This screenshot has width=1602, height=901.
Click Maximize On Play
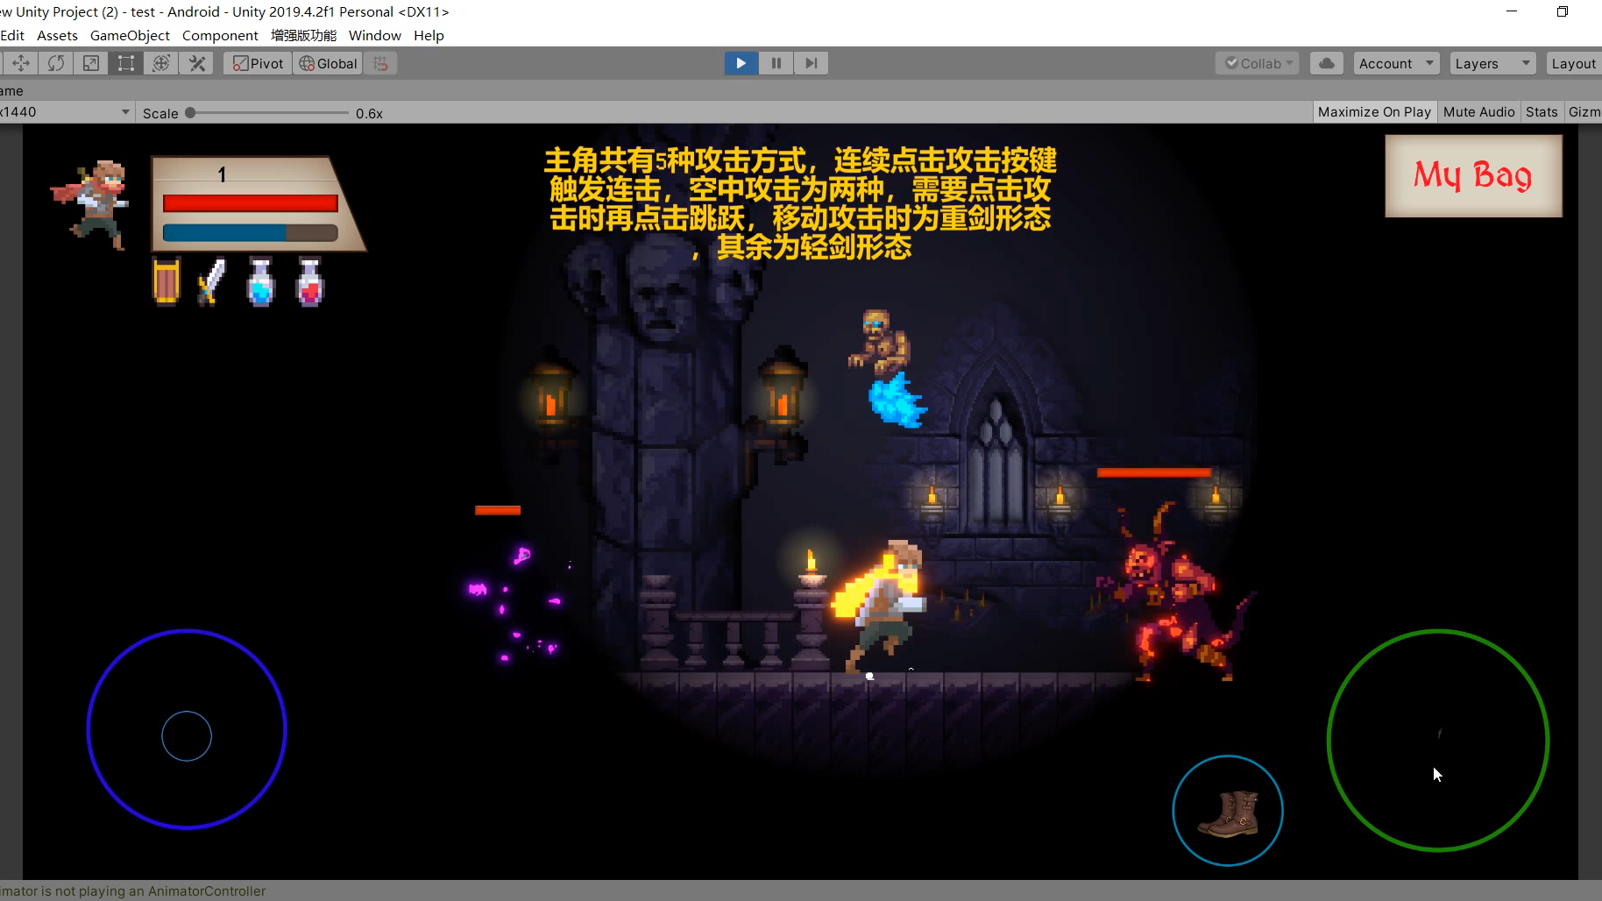tap(1374, 111)
